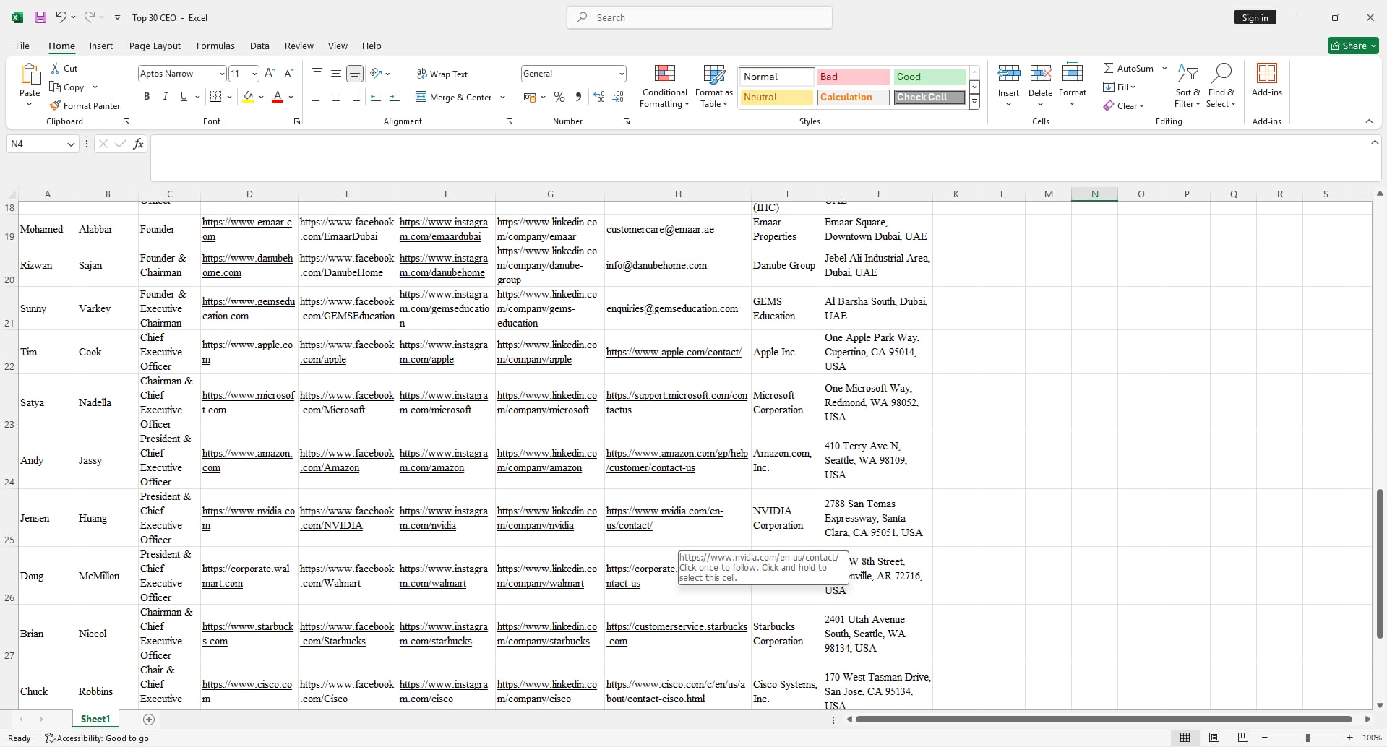The image size is (1387, 747).
Task: Undo the last action
Action: click(x=61, y=17)
